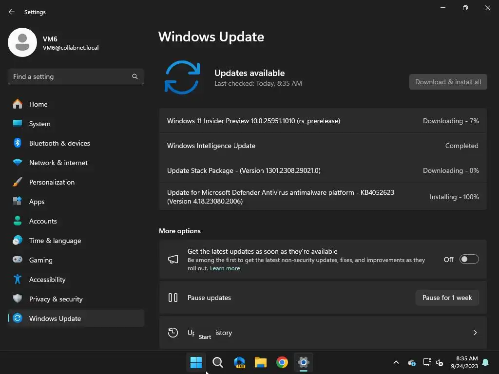Click Microsoft Defender Antivirus KB4052623 update
The width and height of the screenshot is (499, 374).
323,197
